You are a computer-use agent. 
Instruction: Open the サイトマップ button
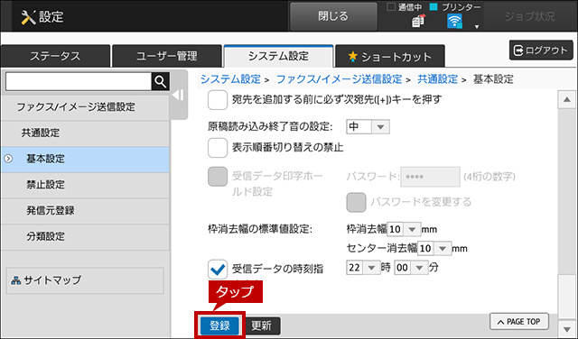pos(85,280)
